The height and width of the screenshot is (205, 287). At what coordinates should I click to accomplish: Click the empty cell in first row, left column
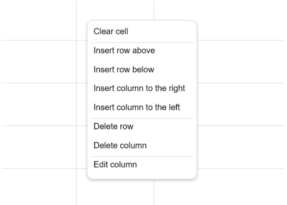click(39, 20)
